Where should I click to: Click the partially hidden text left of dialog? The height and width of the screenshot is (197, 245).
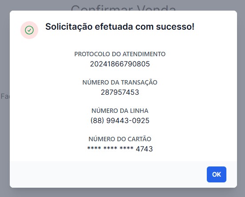pos(5,97)
